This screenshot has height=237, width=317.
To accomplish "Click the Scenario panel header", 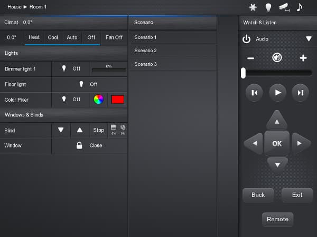I will click(172, 22).
